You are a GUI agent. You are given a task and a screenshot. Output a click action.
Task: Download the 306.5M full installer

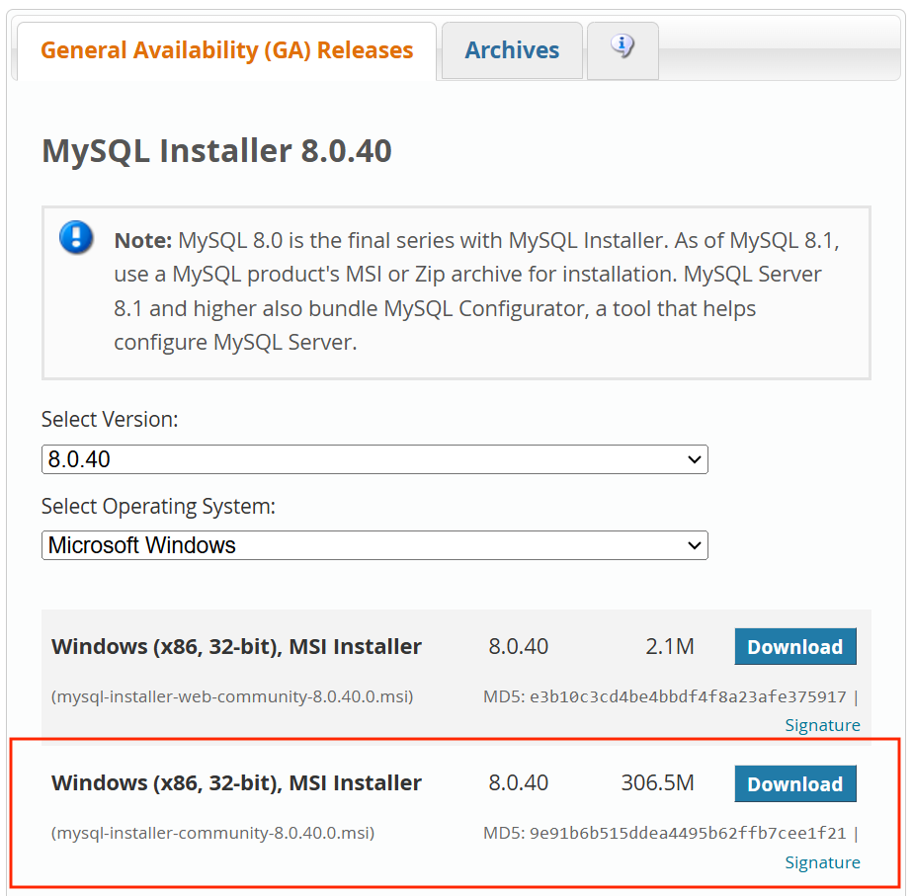[794, 783]
